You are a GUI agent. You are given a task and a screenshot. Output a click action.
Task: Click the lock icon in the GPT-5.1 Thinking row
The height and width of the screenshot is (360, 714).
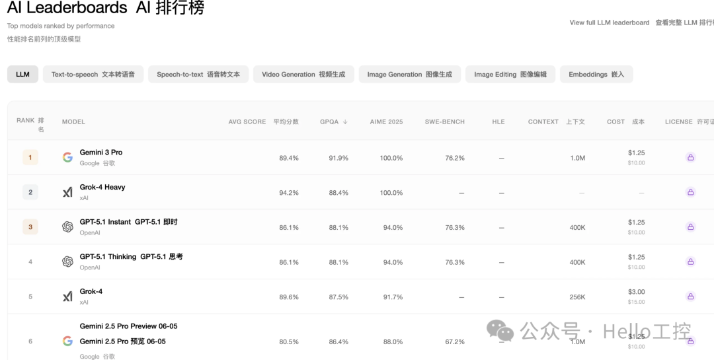(x=690, y=262)
